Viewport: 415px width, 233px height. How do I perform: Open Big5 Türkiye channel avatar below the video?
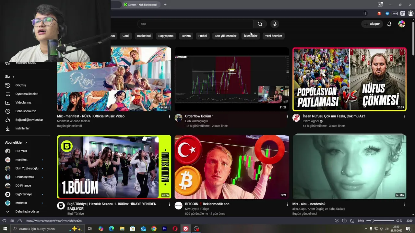coord(61,206)
